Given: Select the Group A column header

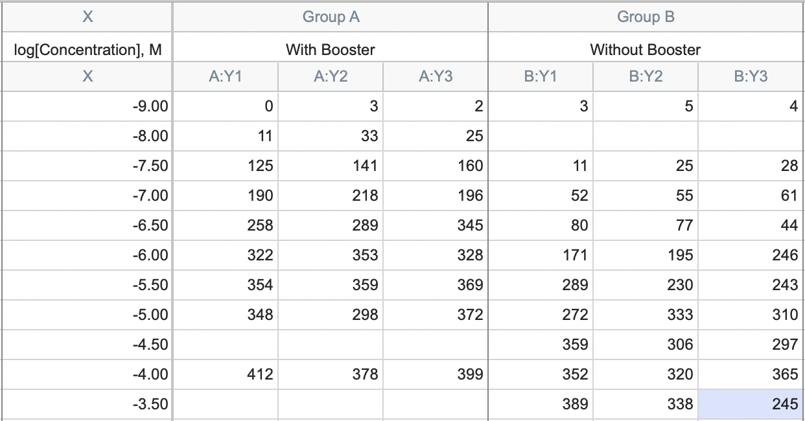Looking at the screenshot, I should point(331,17).
